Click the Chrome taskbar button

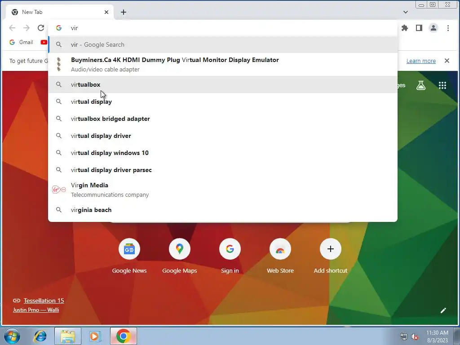pyautogui.click(x=124, y=336)
